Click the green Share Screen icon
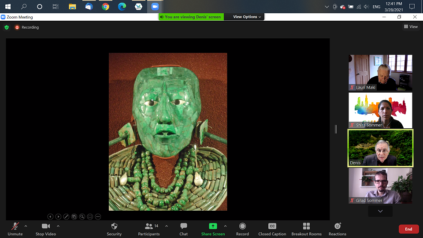The height and width of the screenshot is (238, 423). coord(213,226)
